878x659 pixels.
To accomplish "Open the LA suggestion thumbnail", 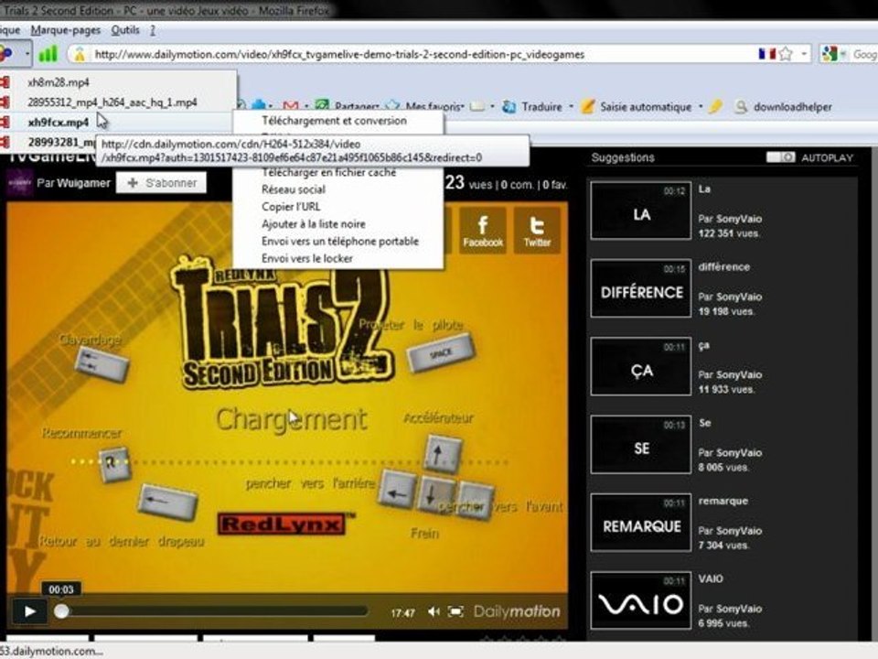I will 640,211.
